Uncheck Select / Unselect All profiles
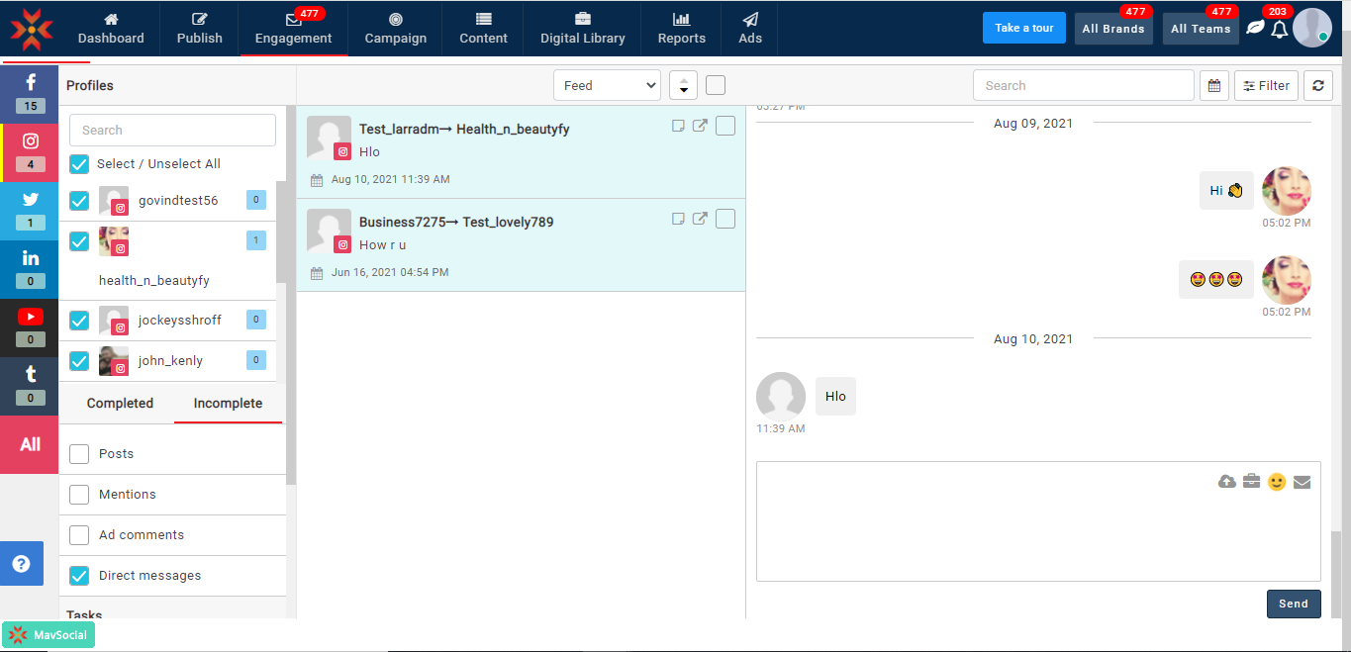Viewport: 1351px width, 652px height. click(x=79, y=164)
